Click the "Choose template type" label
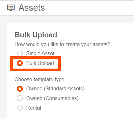The height and width of the screenshot is (118, 134). [39, 80]
